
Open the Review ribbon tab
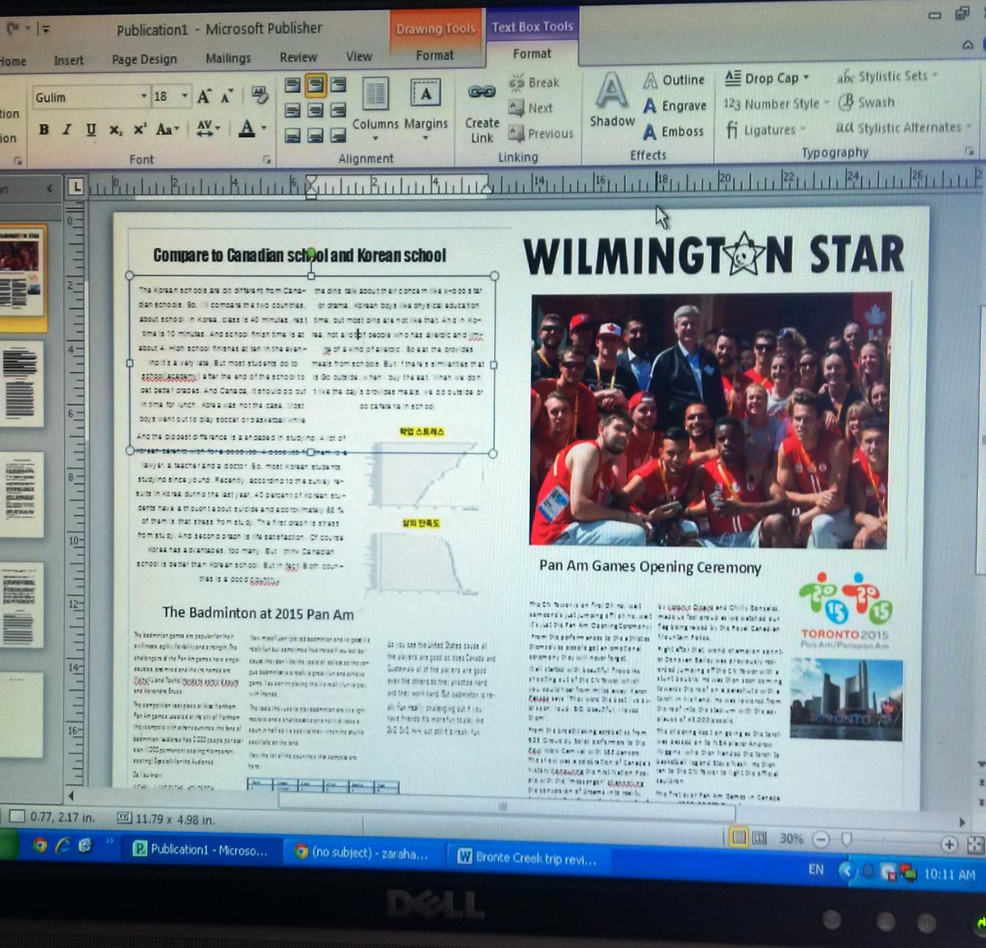(297, 57)
